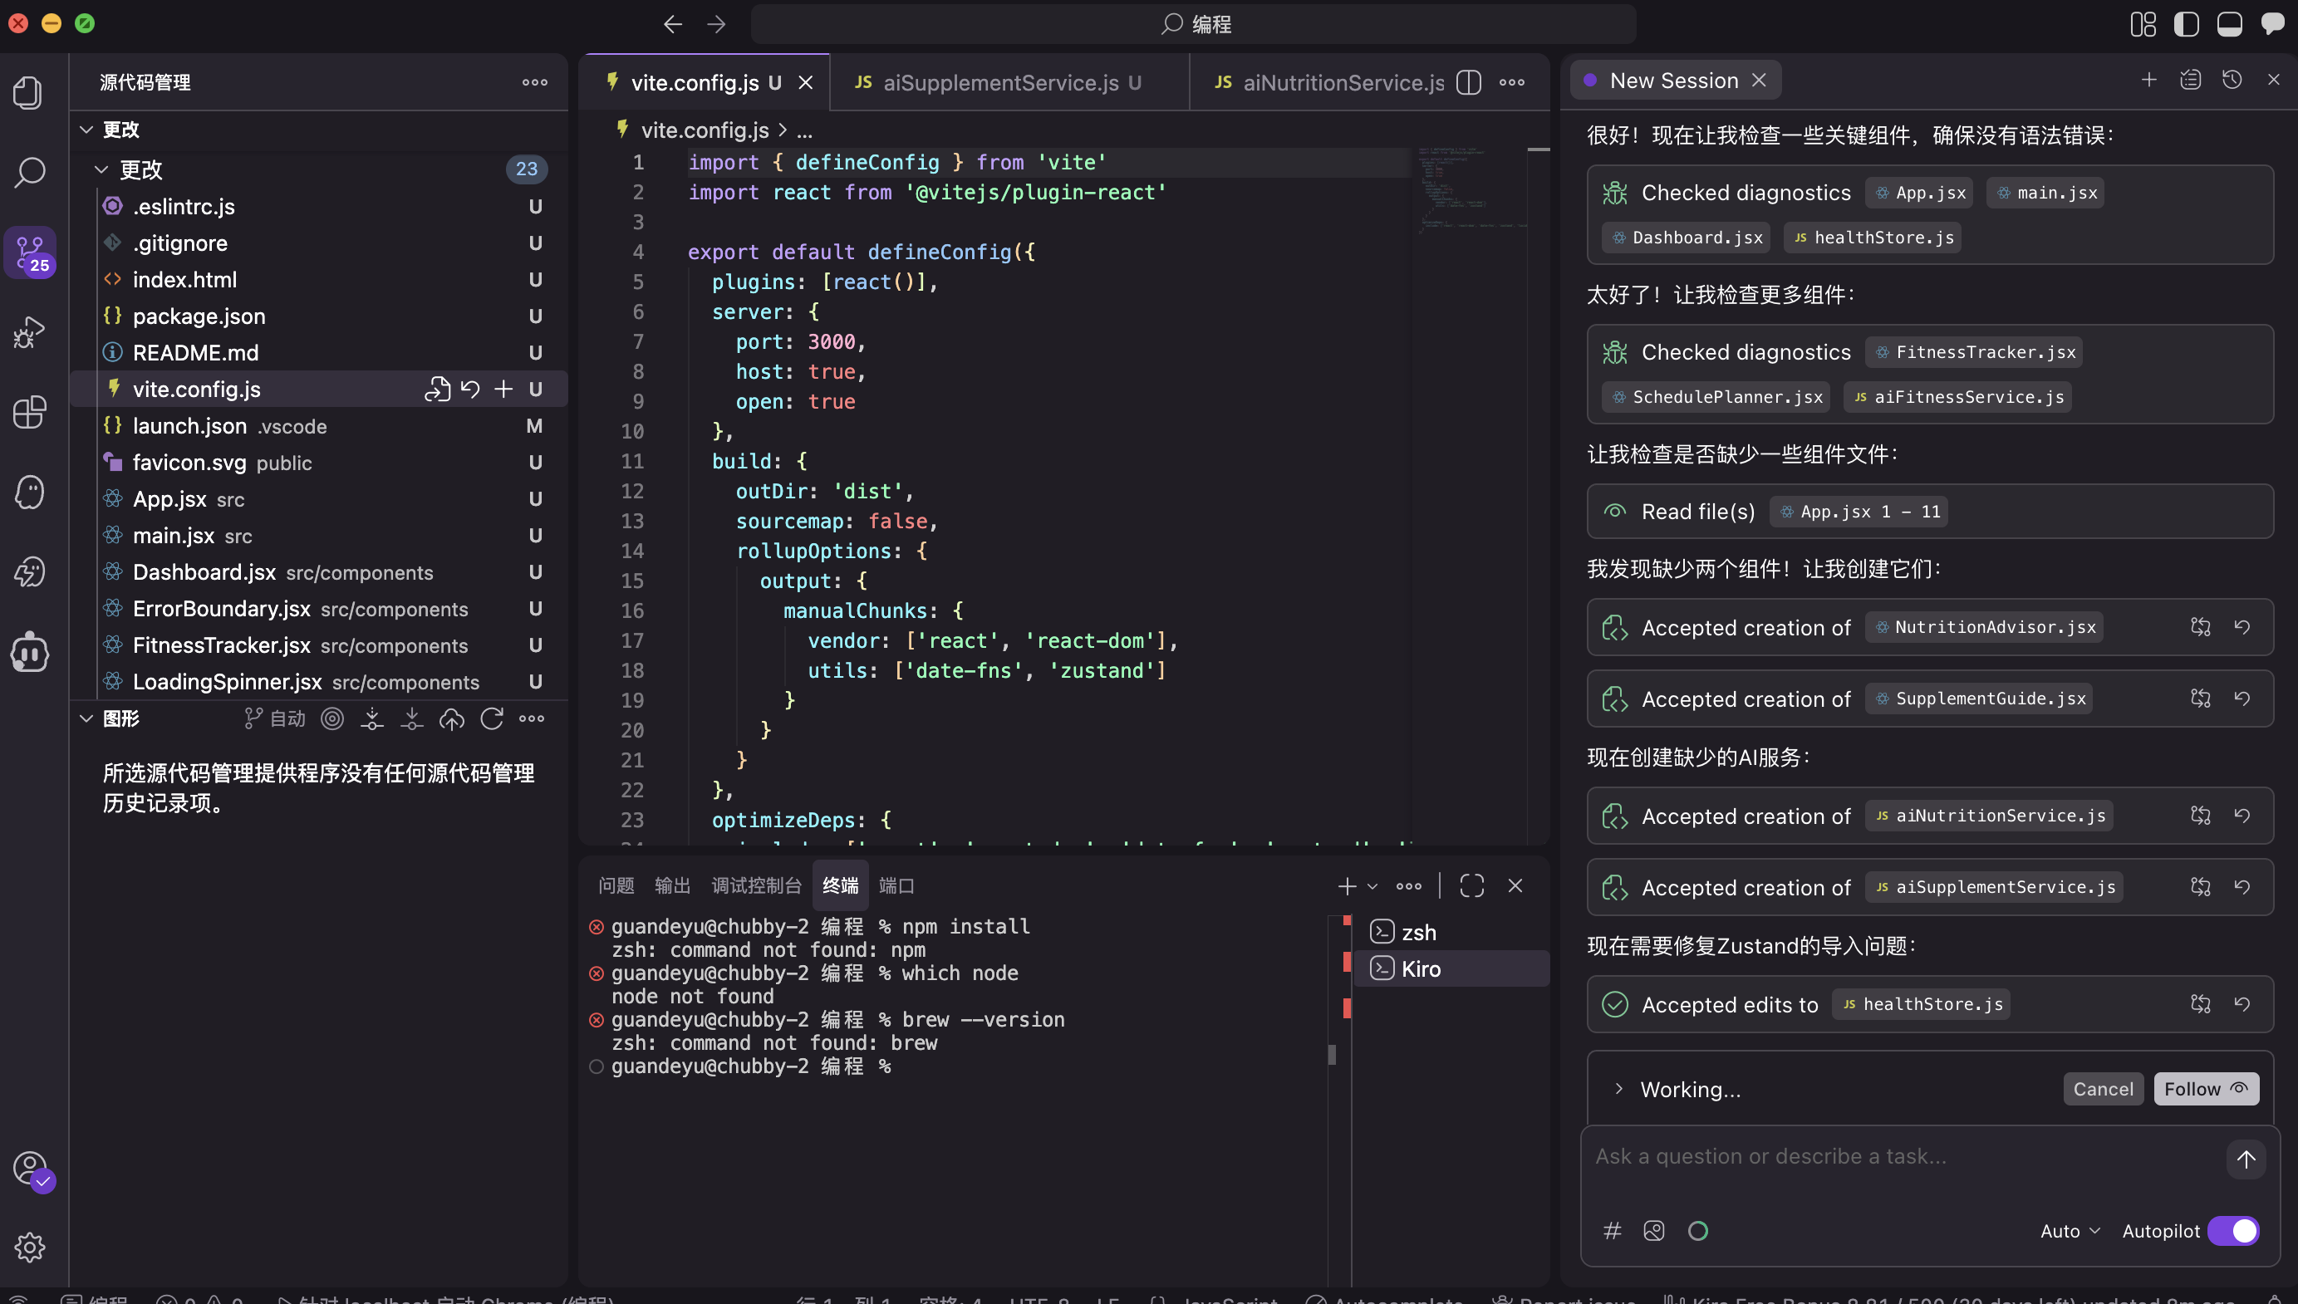Toggle the Autopilot switch off
Screen dimensions: 2298x1304
click(x=2232, y=1231)
